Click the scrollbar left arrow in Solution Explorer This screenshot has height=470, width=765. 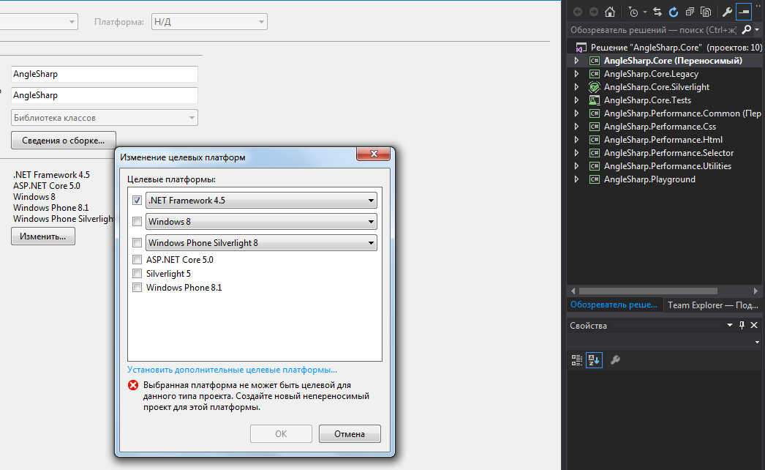(573, 291)
